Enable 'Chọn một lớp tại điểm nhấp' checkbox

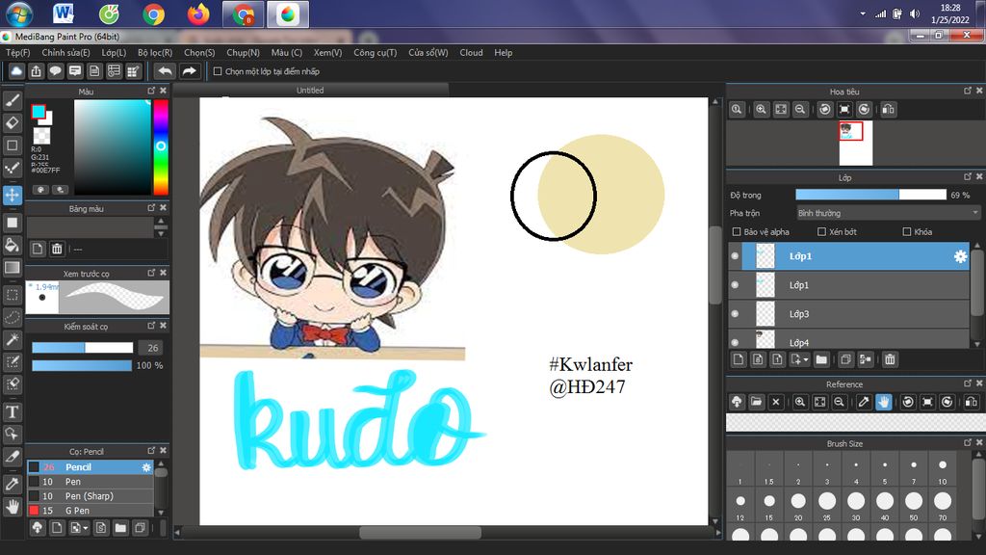pyautogui.click(x=218, y=71)
